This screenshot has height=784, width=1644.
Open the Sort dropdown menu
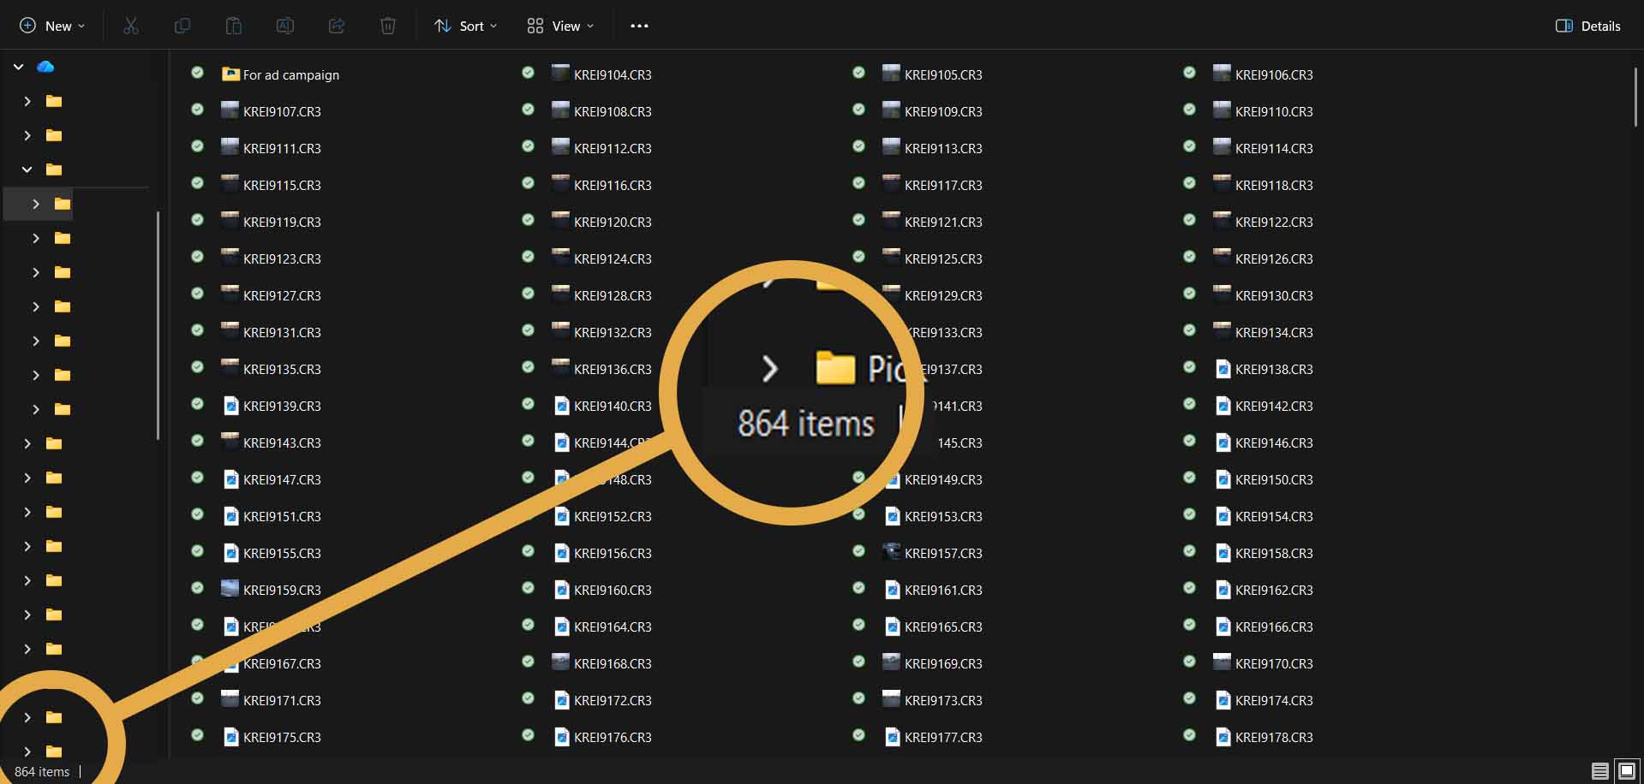click(465, 26)
